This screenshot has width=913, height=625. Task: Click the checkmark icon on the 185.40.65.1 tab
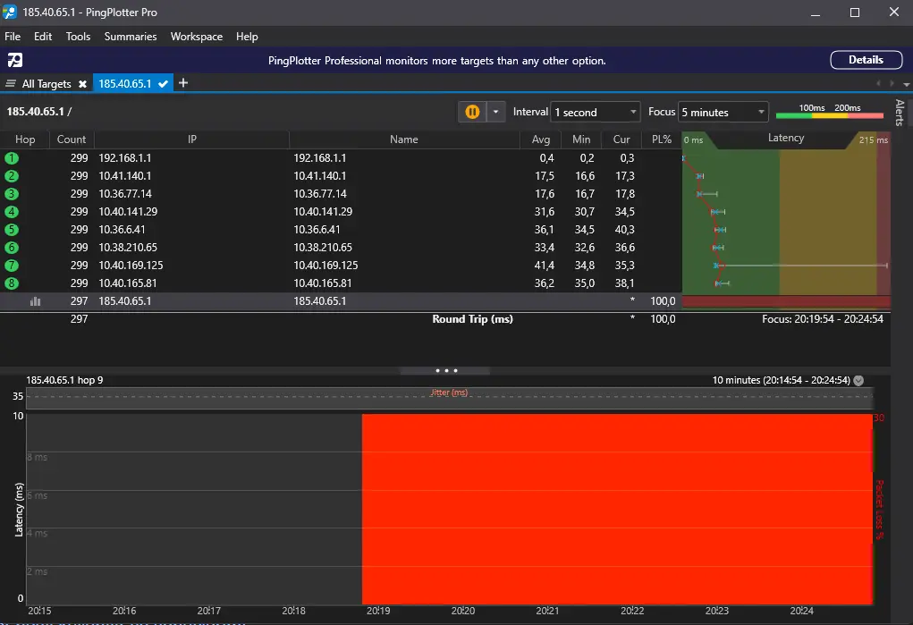click(x=164, y=84)
